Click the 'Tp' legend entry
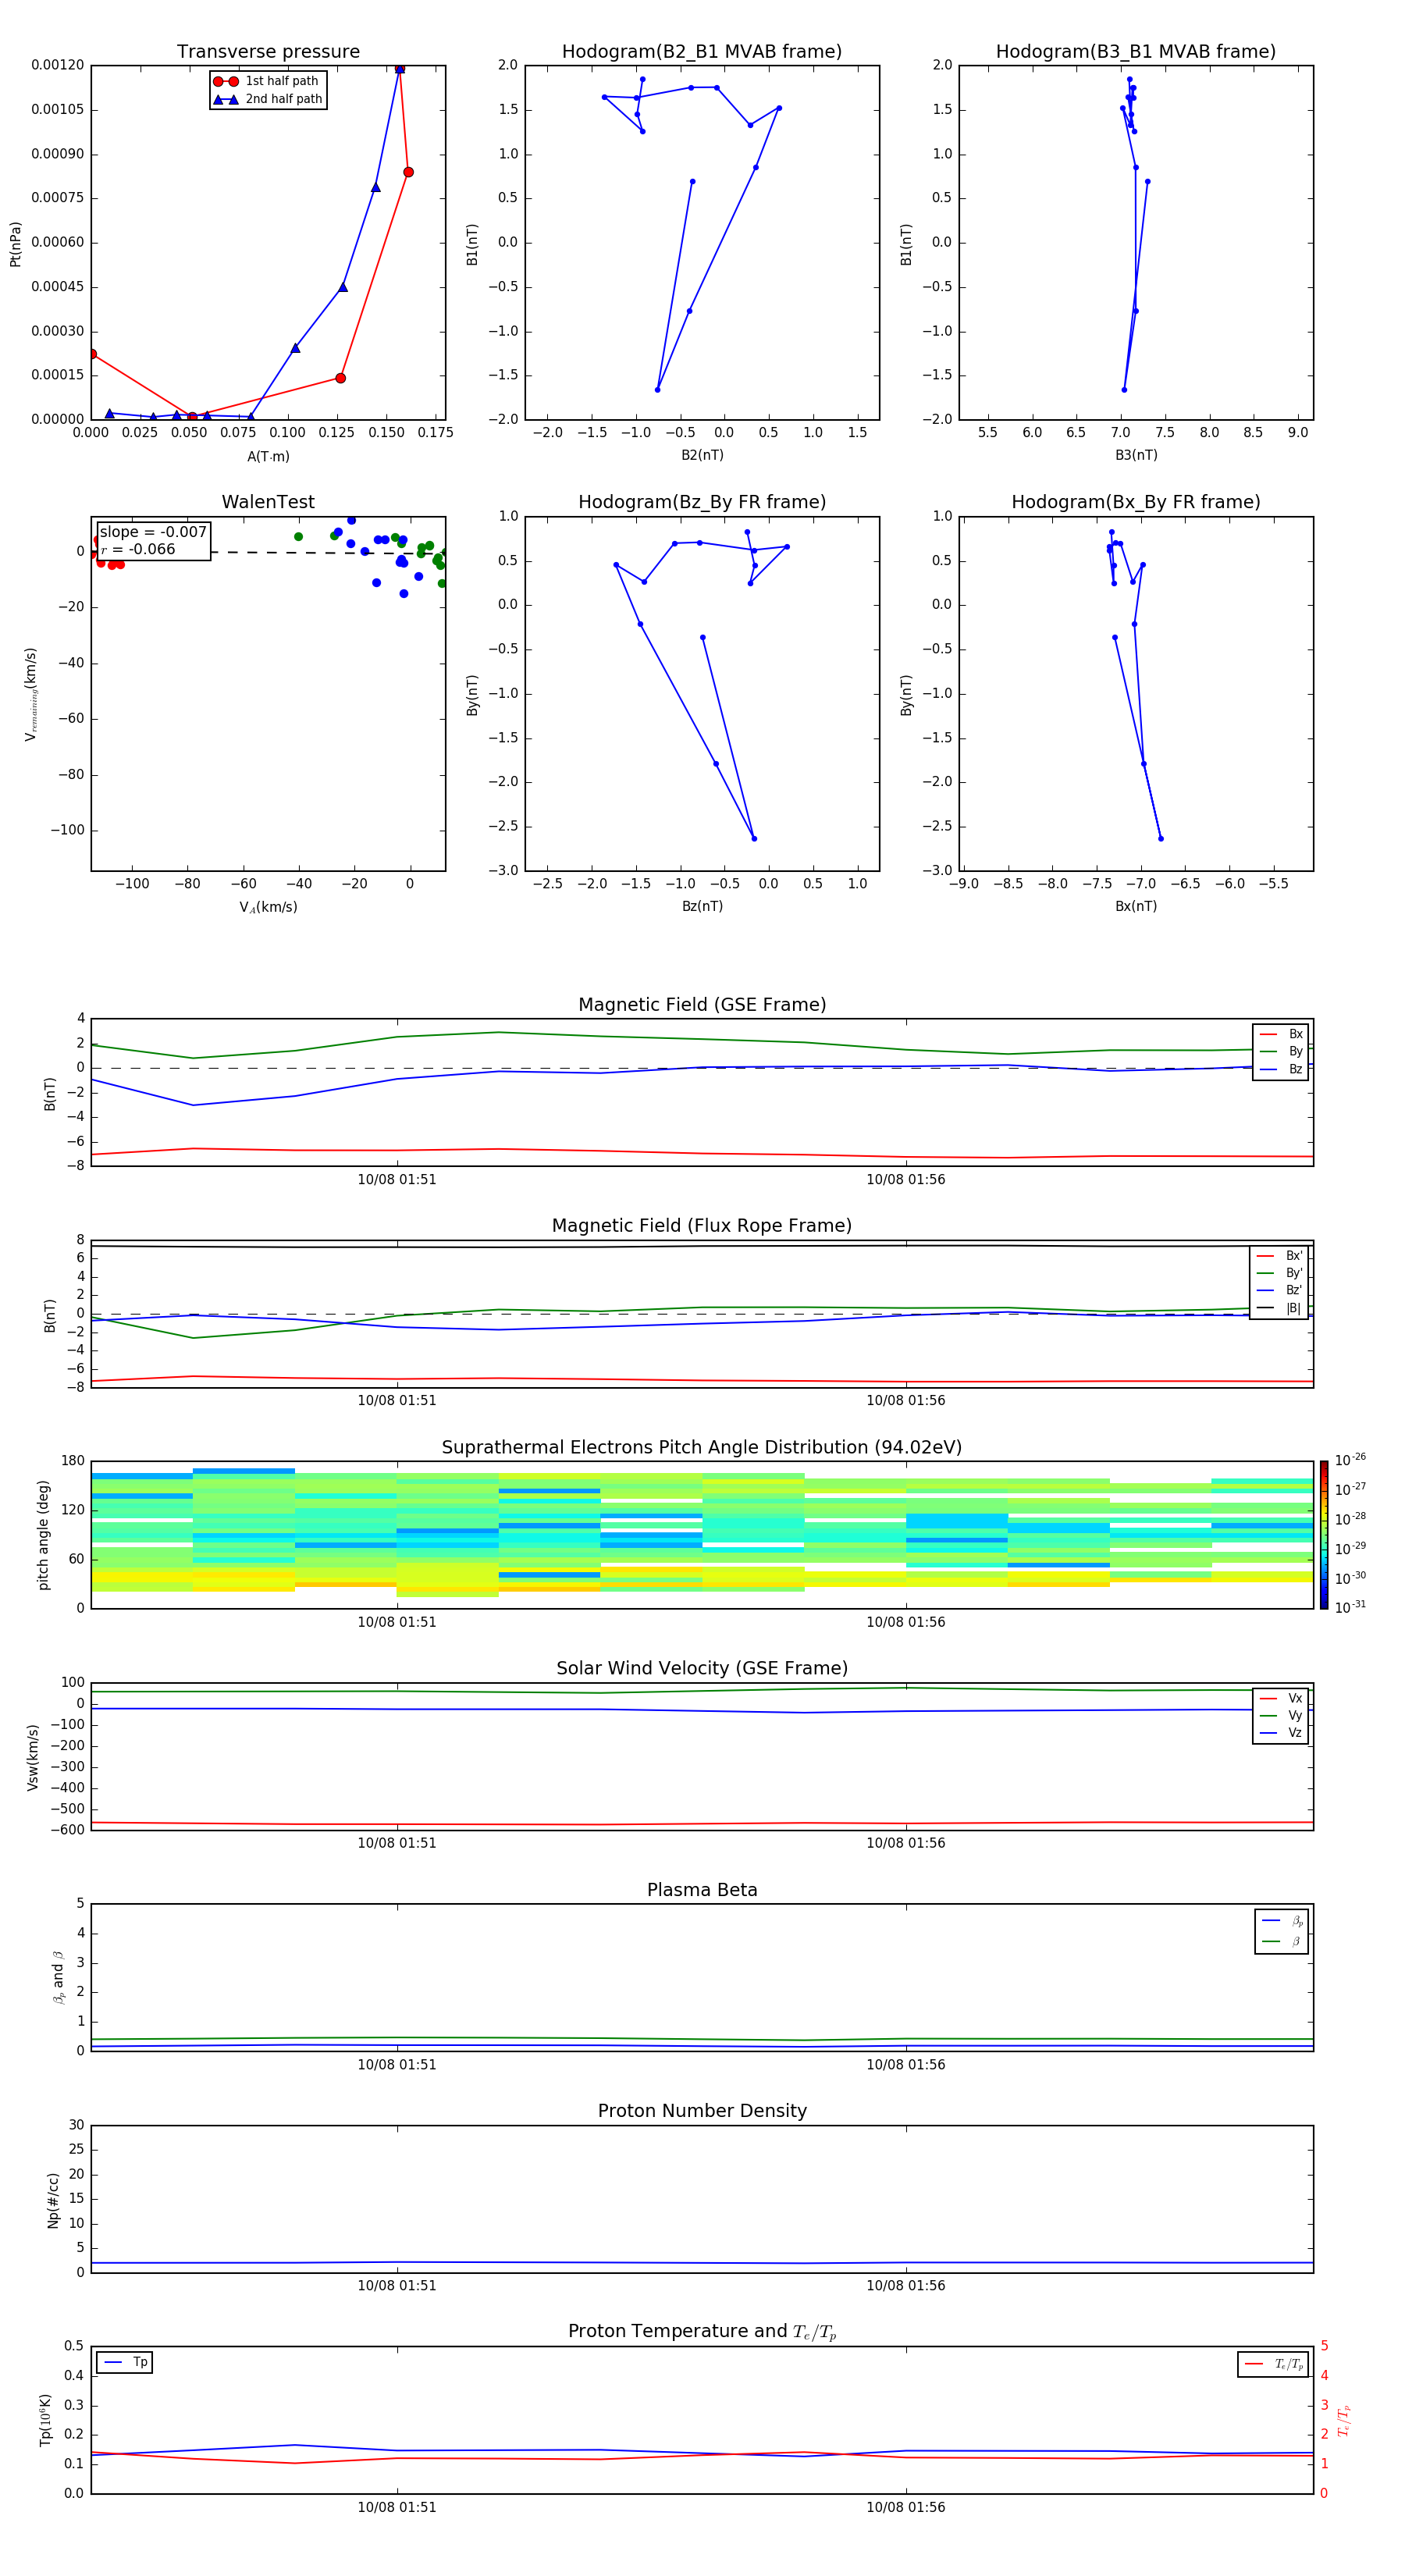 124,2362
